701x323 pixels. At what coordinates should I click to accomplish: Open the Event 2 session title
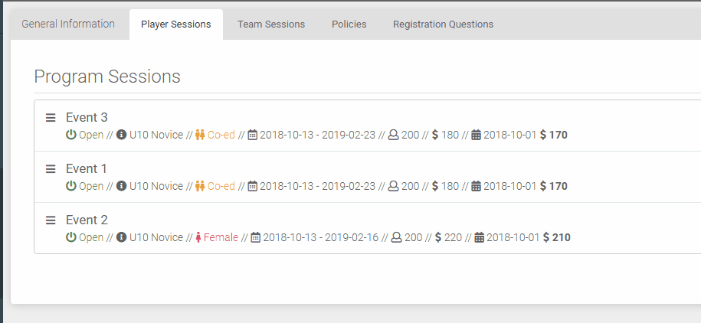[87, 220]
